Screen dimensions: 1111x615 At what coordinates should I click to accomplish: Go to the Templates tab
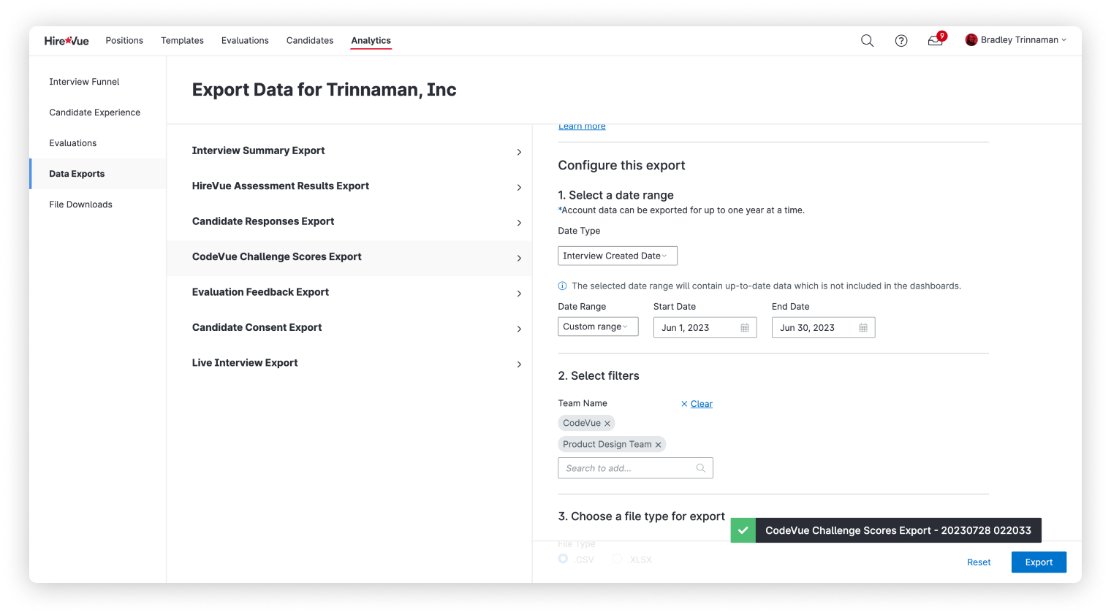click(x=182, y=41)
